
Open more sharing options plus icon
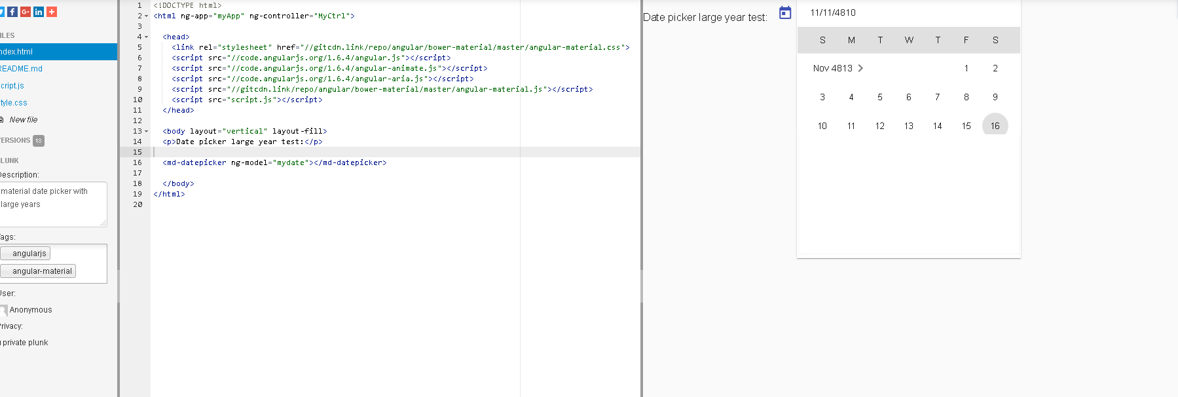[52, 12]
